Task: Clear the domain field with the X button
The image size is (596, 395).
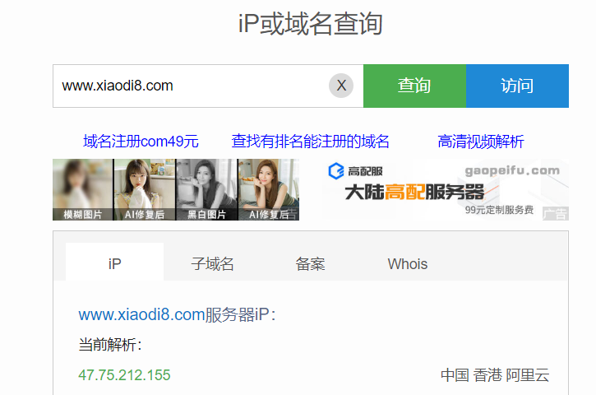Action: pos(341,86)
